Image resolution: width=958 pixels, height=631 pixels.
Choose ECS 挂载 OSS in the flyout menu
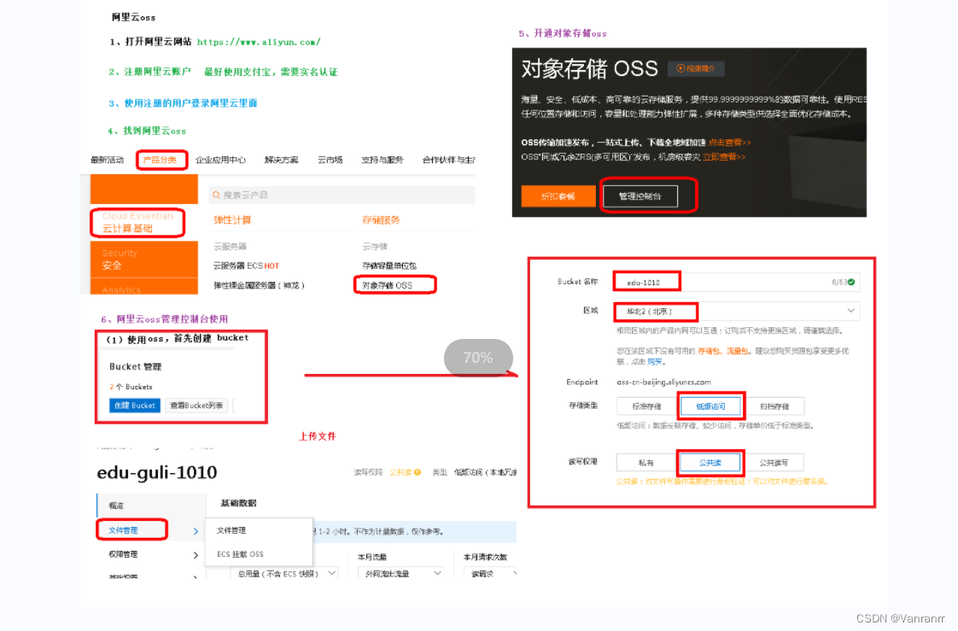pos(240,554)
